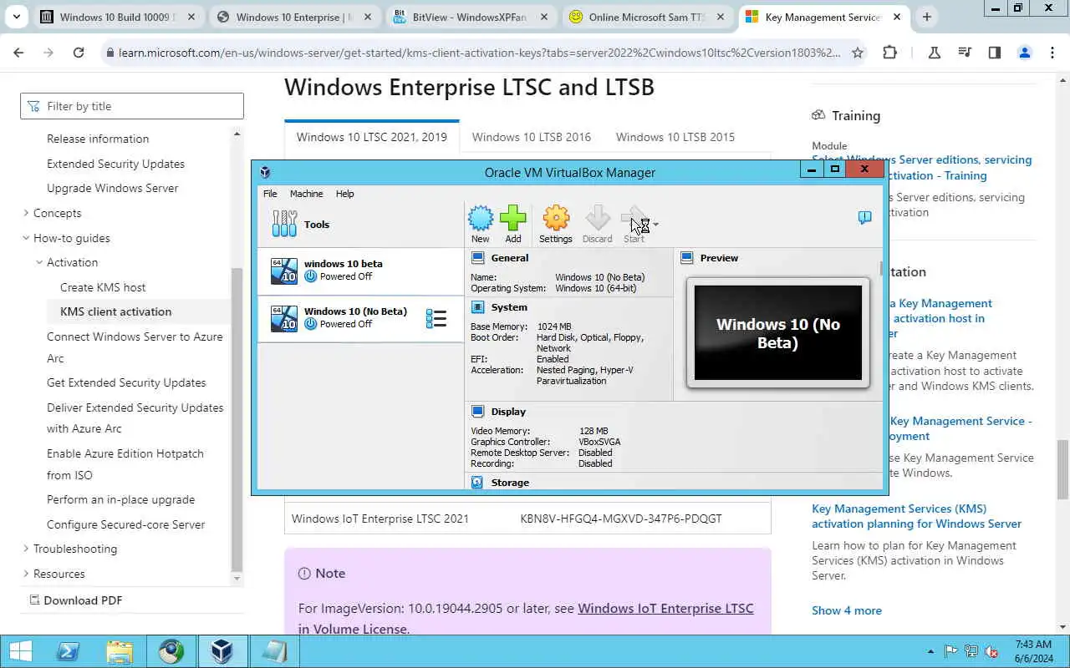Open browser Extensions puzzle icon
The height and width of the screenshot is (668, 1070).
[889, 53]
